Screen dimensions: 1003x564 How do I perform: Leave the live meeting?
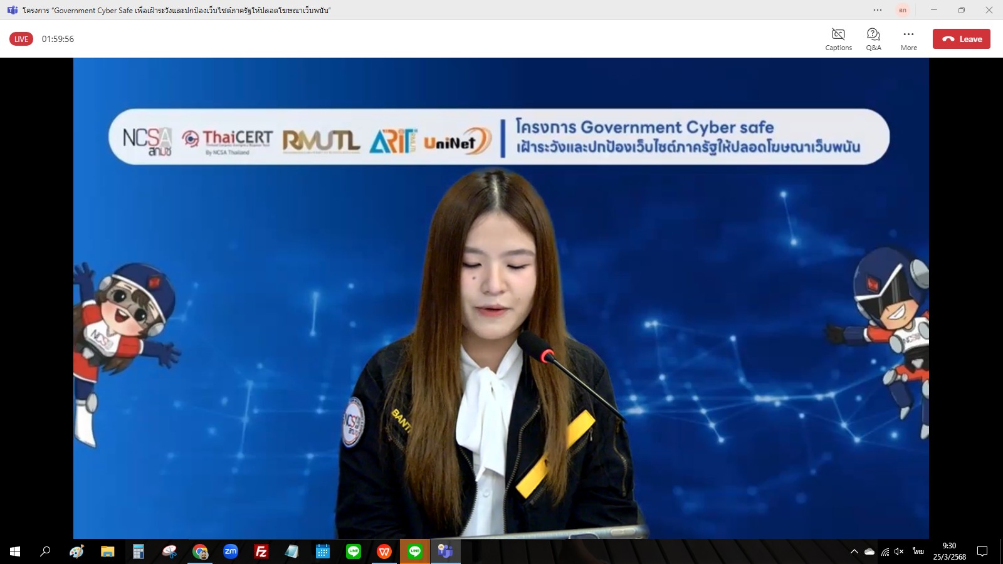pos(961,39)
